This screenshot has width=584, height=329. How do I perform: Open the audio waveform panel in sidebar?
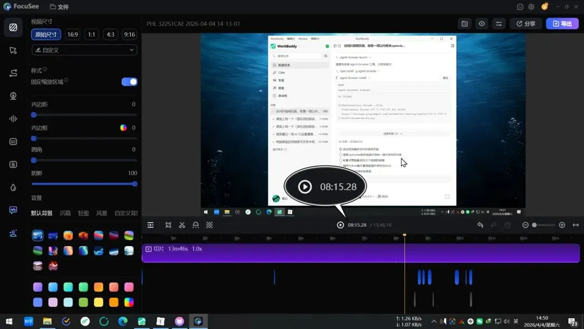13,119
